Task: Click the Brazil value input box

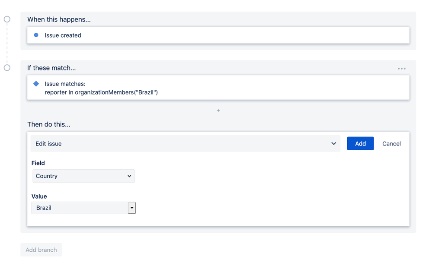Action: coord(78,208)
